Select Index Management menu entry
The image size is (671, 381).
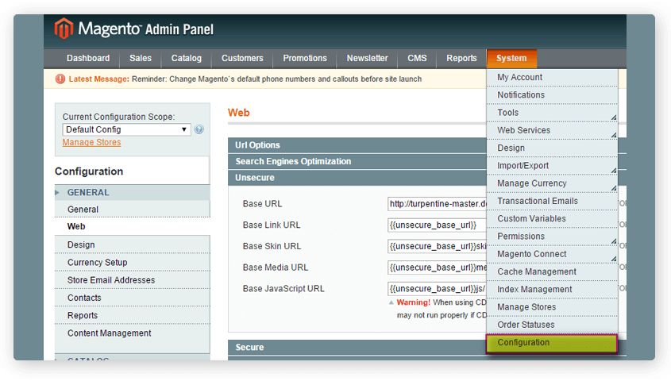click(534, 290)
